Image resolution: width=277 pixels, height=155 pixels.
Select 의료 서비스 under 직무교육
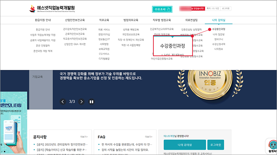pos(104,30)
